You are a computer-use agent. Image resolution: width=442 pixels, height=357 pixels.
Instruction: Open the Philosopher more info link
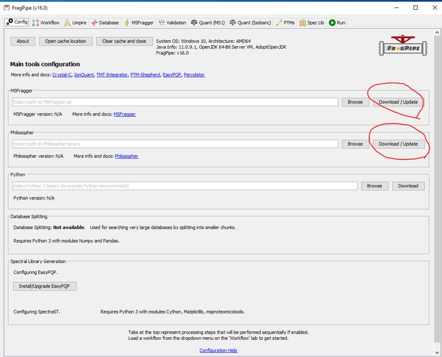coord(126,156)
